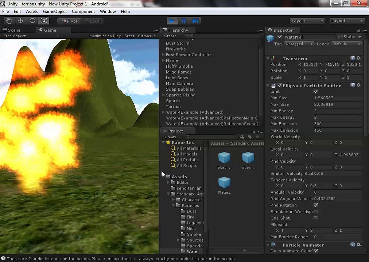Enable One Shot checkbox
369x262 pixels.
coord(315,218)
